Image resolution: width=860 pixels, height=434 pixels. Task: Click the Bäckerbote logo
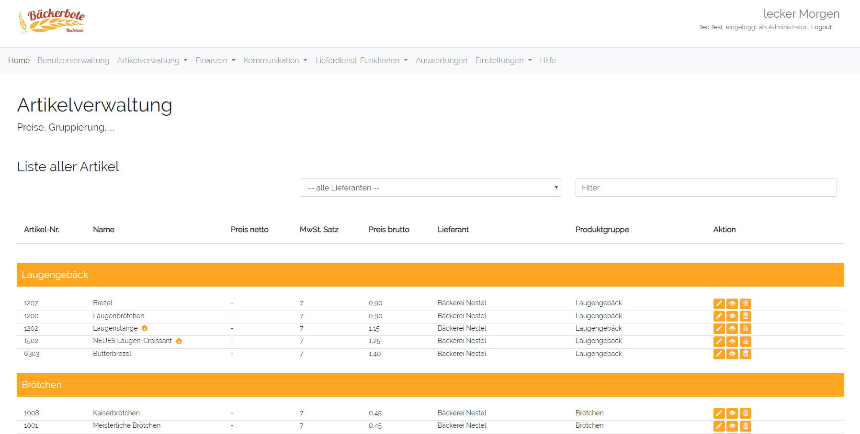click(x=52, y=22)
